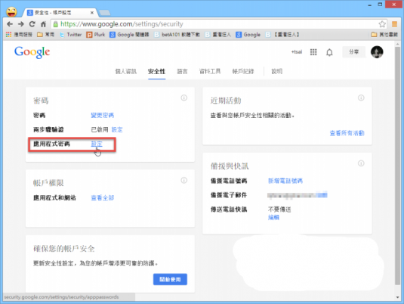Click the 查看所有活動 link
The height and width of the screenshot is (304, 404).
tap(347, 133)
